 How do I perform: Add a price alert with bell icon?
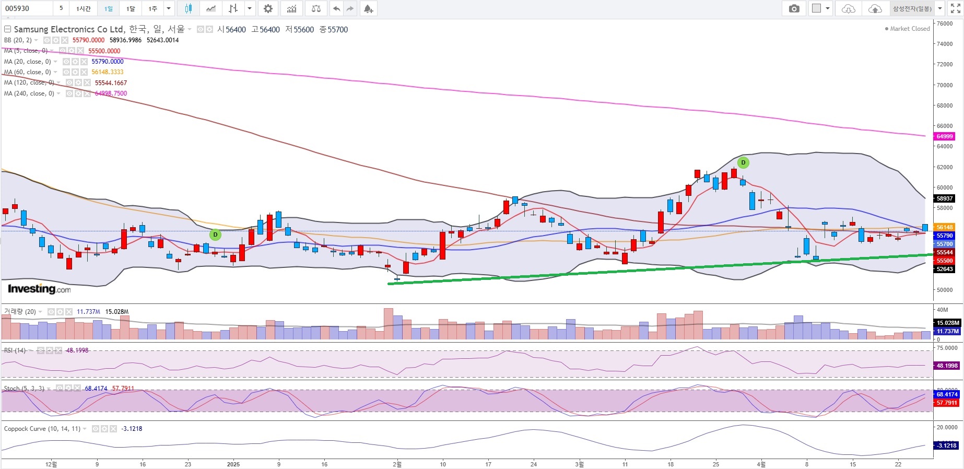coord(369,8)
